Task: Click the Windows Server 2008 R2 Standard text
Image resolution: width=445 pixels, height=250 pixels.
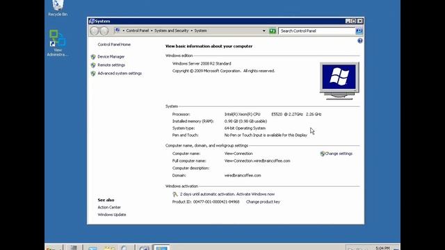Action: [x=202, y=64]
